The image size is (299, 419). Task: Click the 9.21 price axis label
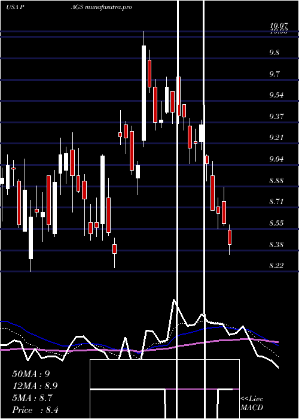click(x=276, y=137)
